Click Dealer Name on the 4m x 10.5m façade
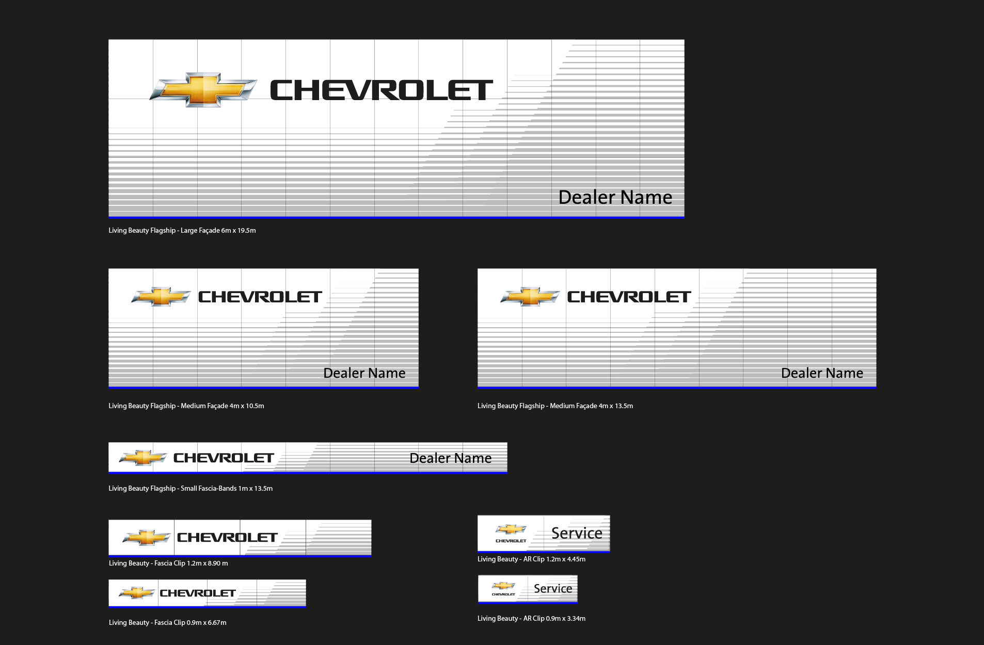This screenshot has height=645, width=984. (364, 373)
